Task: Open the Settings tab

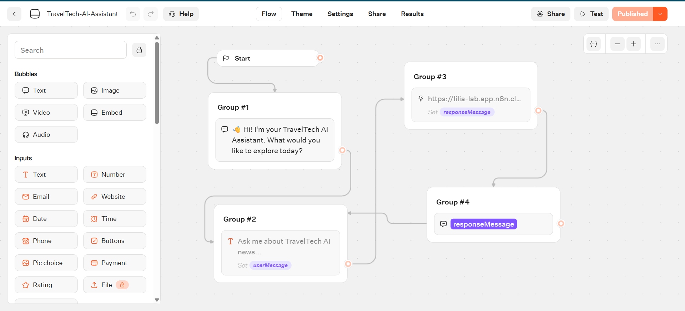Action: [x=340, y=14]
